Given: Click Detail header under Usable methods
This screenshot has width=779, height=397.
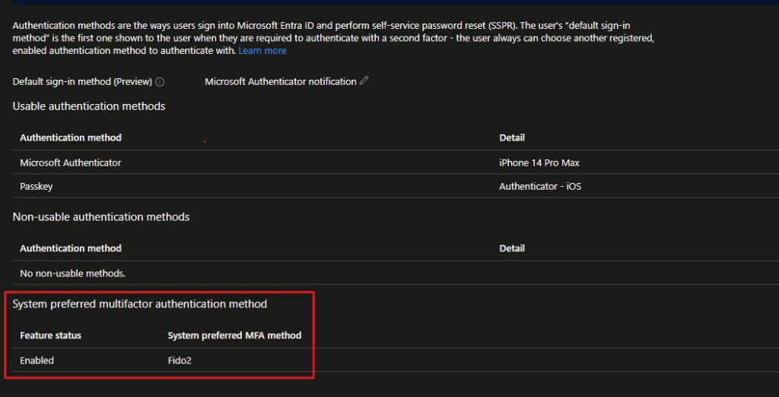Looking at the screenshot, I should [x=512, y=137].
